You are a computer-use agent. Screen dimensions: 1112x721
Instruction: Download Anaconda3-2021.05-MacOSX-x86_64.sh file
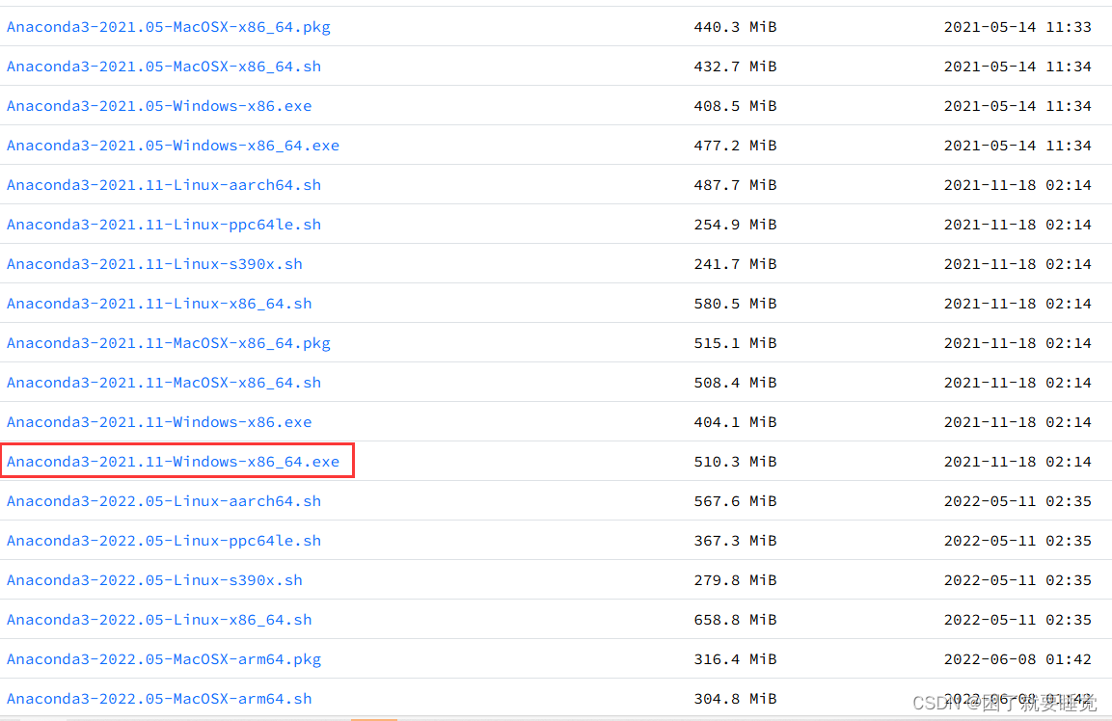coord(164,67)
